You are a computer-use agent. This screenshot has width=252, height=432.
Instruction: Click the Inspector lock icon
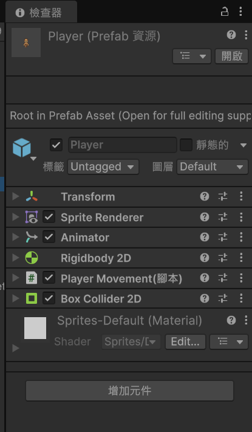click(x=225, y=12)
